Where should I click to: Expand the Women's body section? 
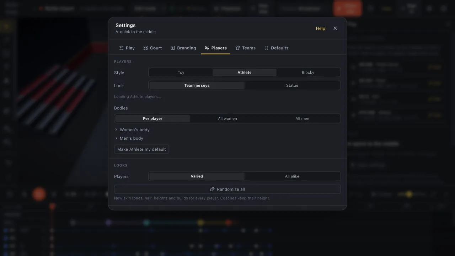pos(132,130)
